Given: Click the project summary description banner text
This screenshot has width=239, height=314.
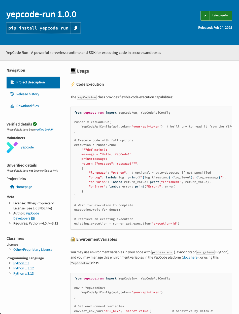Looking at the screenshot, I should [84, 53].
